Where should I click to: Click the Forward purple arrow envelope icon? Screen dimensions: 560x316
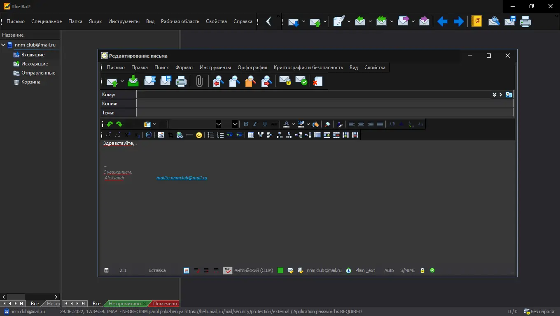tap(403, 21)
